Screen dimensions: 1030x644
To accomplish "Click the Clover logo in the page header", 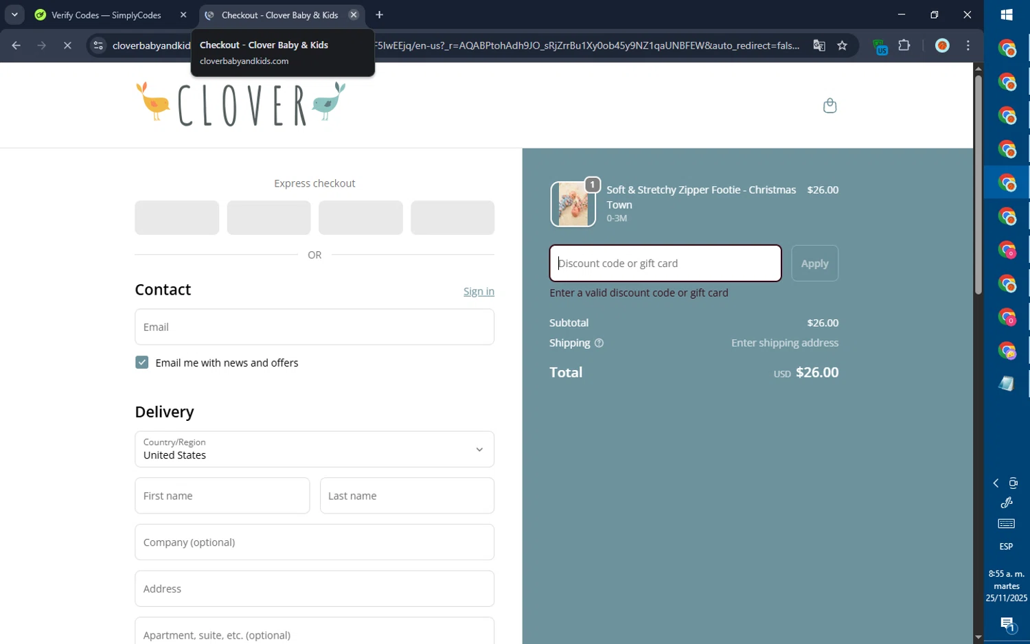I will click(x=240, y=104).
